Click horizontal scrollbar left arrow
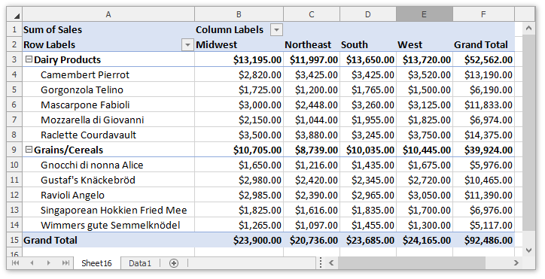 [331, 263]
